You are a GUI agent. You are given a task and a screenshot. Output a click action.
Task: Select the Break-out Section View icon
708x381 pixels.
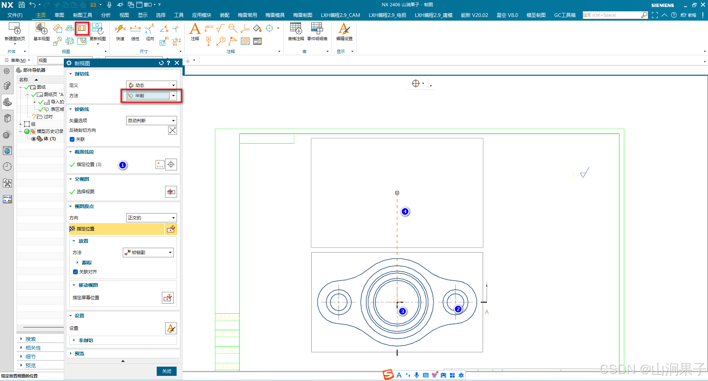pos(82,41)
